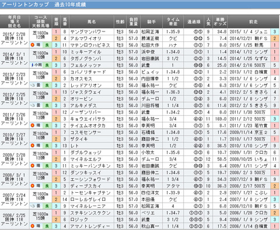The height and width of the screenshot is (230, 280).
Task: Select horse name マテンロウハピネス
Action: pyautogui.click(x=90, y=45)
